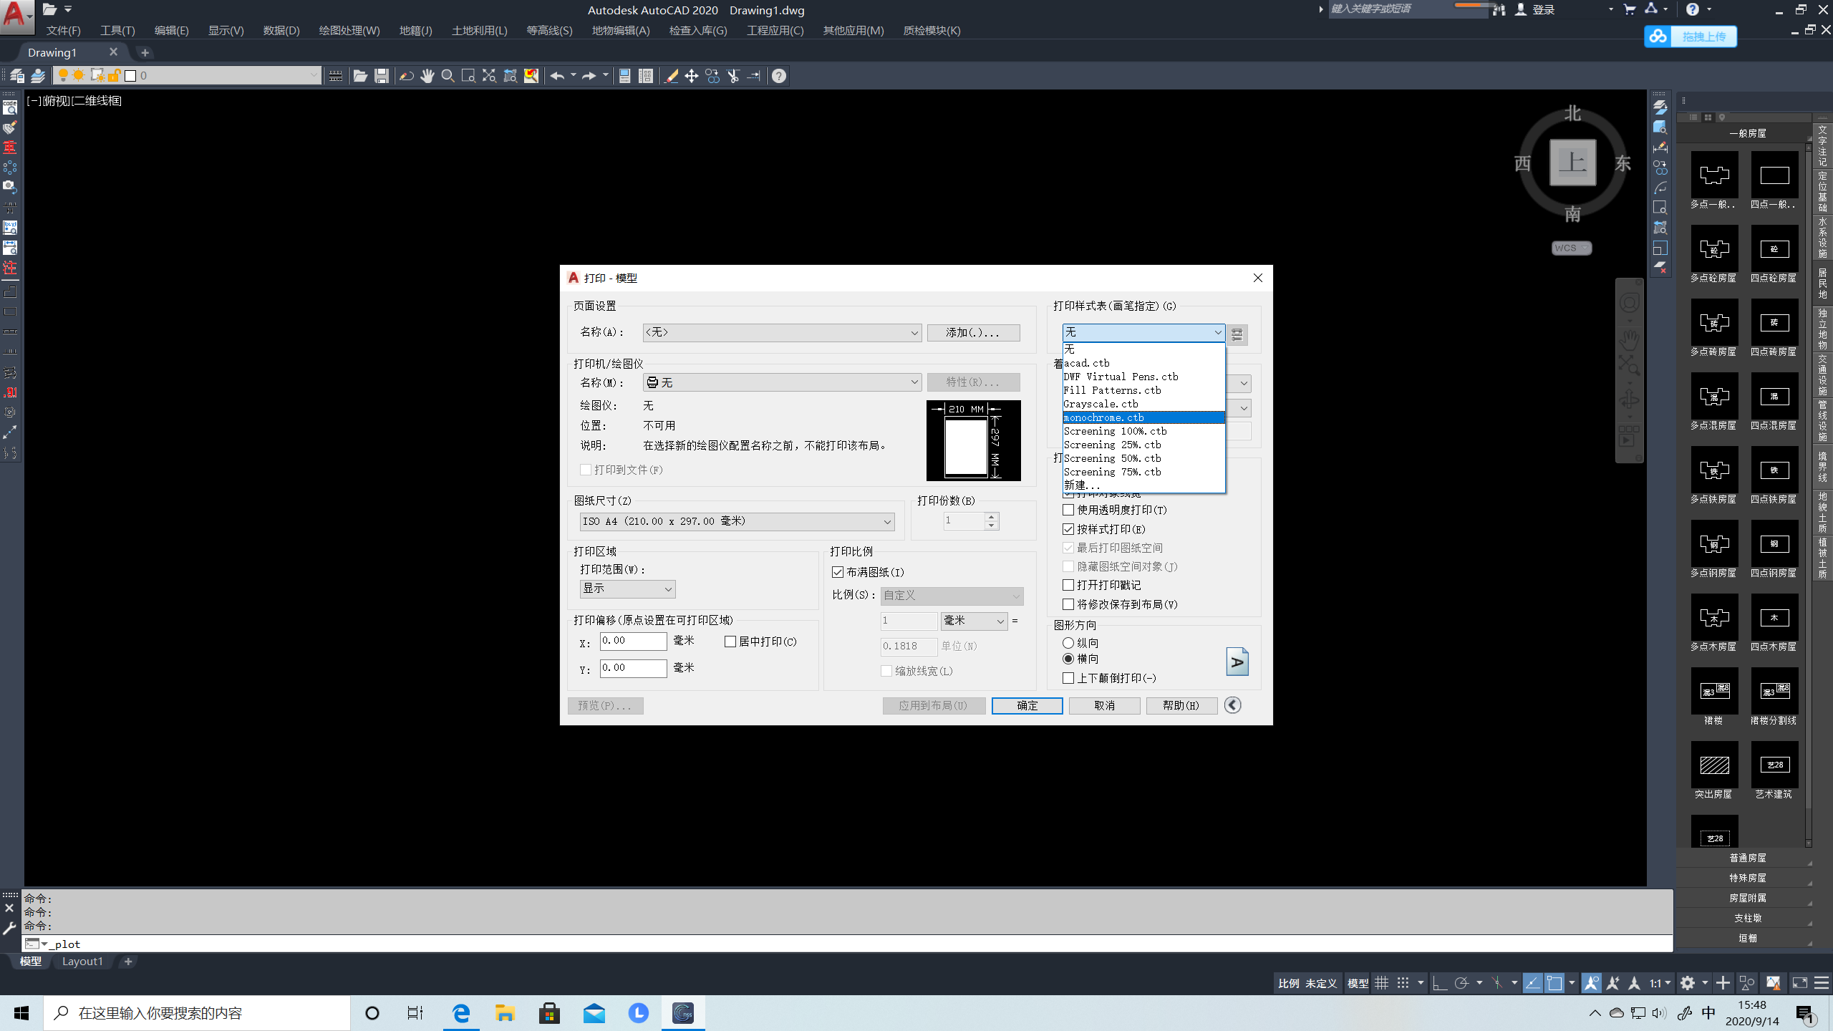Open the plot style table editor icon
The width and height of the screenshot is (1833, 1031).
coord(1237,334)
